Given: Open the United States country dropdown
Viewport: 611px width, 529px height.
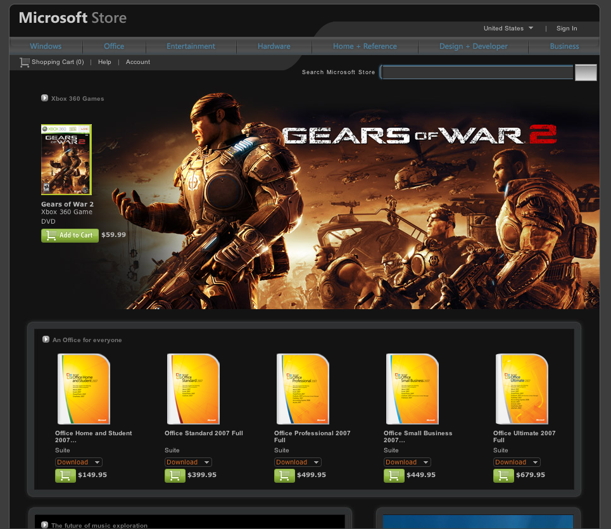Looking at the screenshot, I should (508, 29).
